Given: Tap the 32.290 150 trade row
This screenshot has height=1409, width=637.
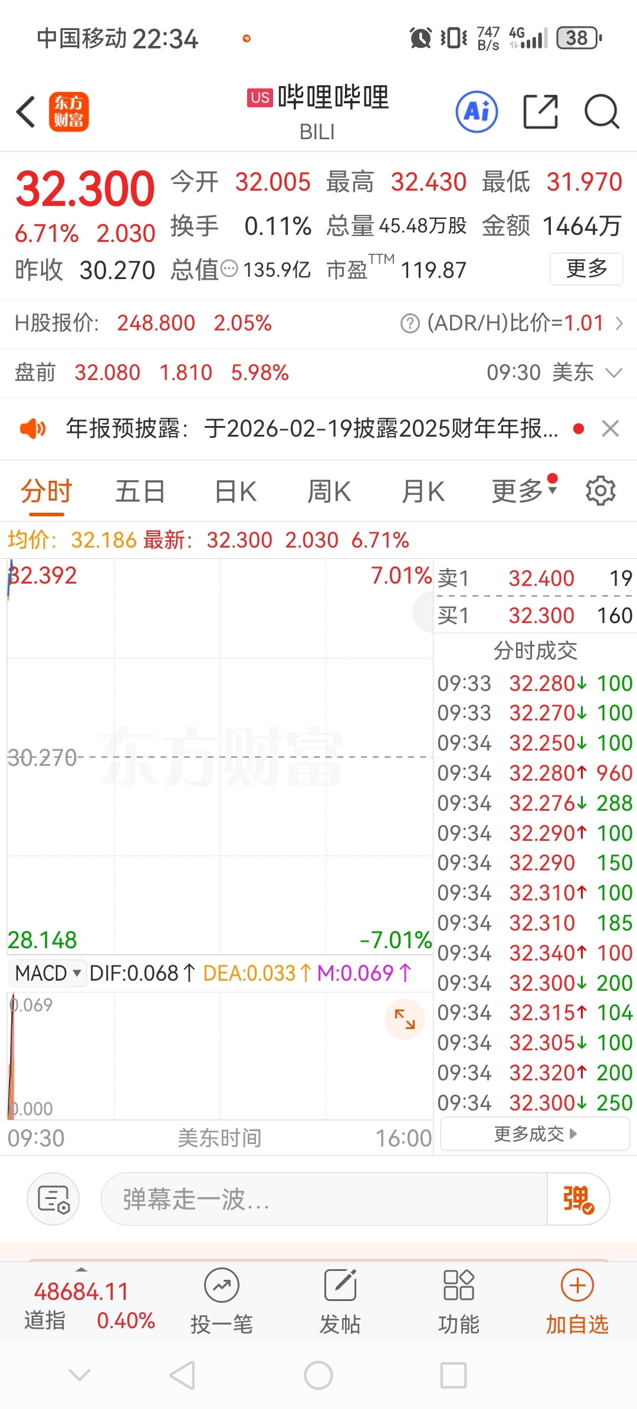Looking at the screenshot, I should [x=535, y=863].
